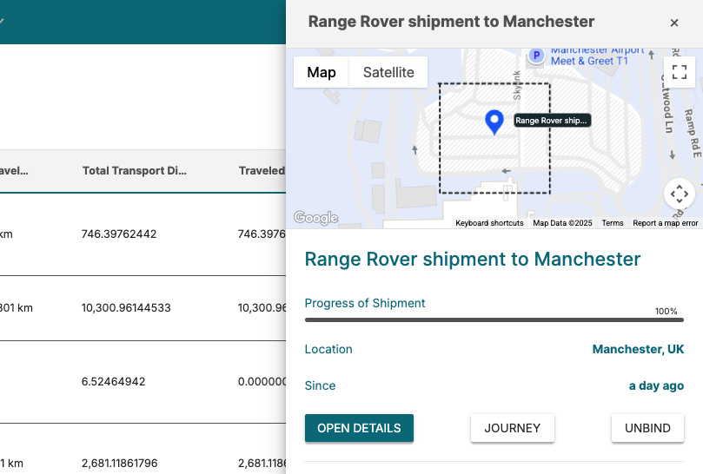Close the Range Rover shipment panel
The width and height of the screenshot is (703, 474).
(674, 23)
